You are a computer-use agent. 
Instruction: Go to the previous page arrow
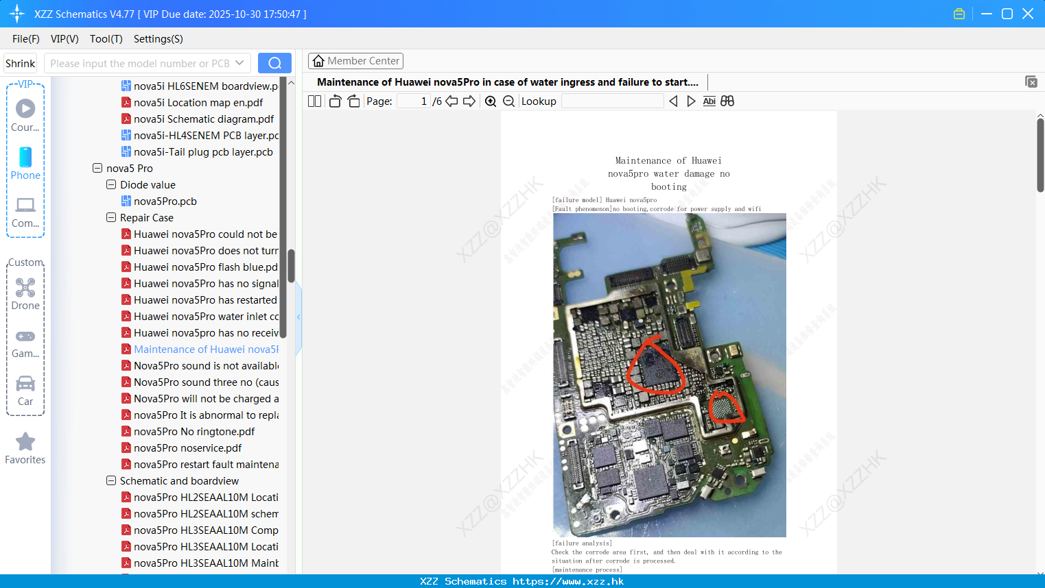pos(451,101)
